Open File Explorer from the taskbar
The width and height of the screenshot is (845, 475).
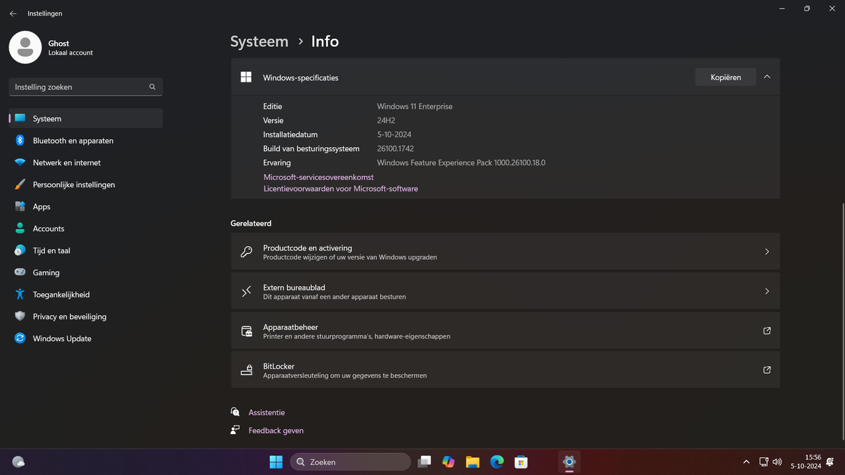coord(473,462)
